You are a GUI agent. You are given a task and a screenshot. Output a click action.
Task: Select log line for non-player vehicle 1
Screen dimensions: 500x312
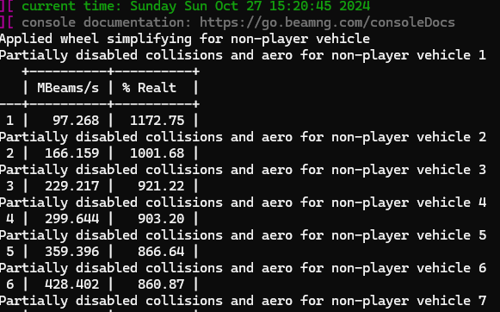click(x=243, y=55)
